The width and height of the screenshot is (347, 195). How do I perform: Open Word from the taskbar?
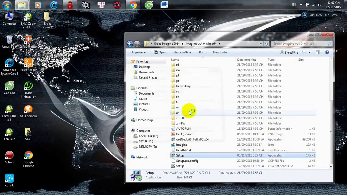coord(164,5)
